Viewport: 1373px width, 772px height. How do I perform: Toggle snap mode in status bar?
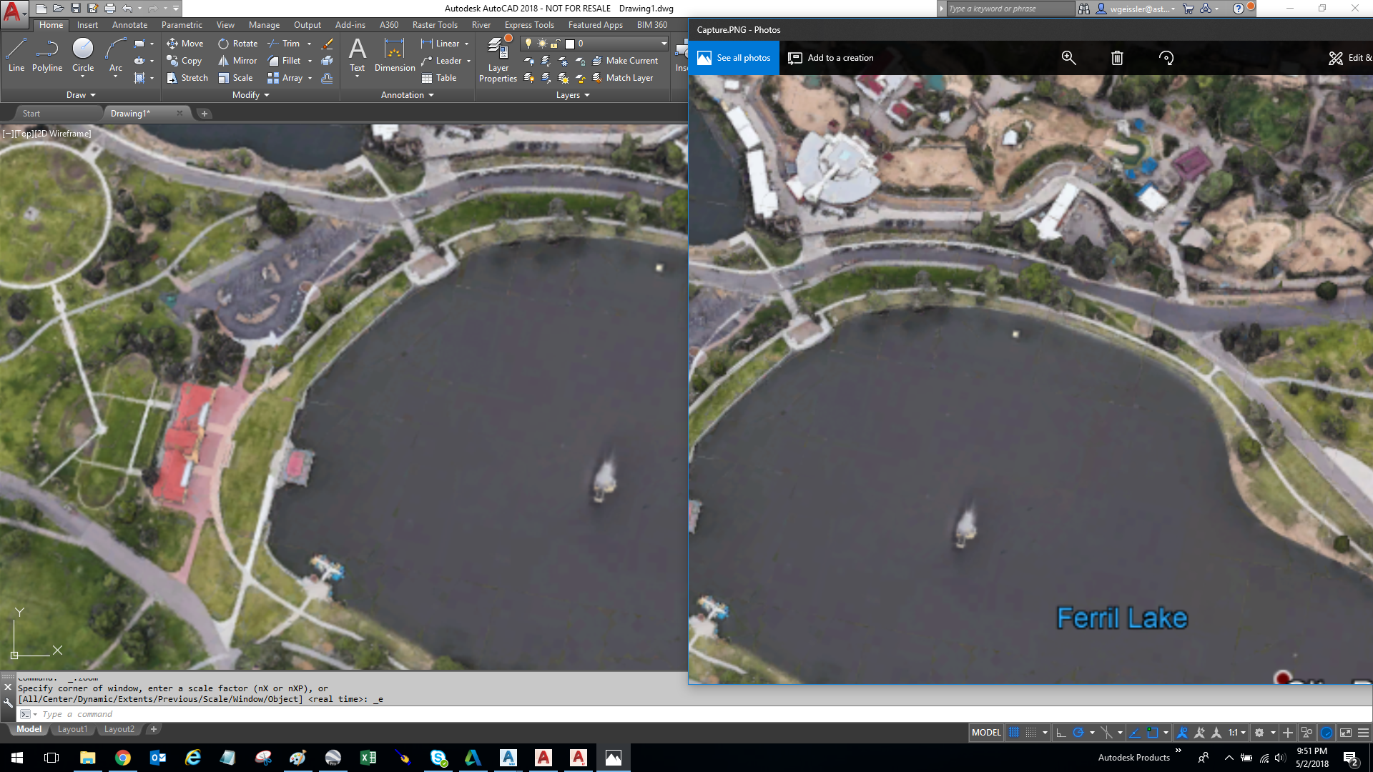(x=1030, y=733)
